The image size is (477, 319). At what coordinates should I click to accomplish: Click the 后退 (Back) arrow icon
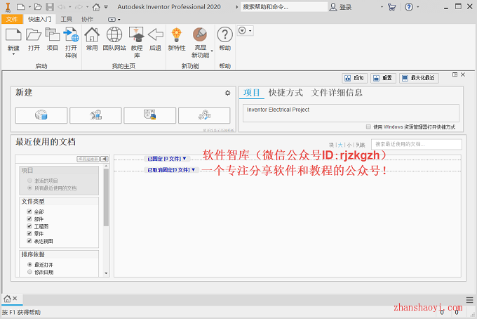[x=156, y=34]
